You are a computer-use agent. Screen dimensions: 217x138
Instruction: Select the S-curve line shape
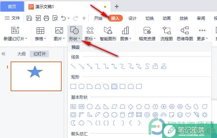(x=147, y=66)
